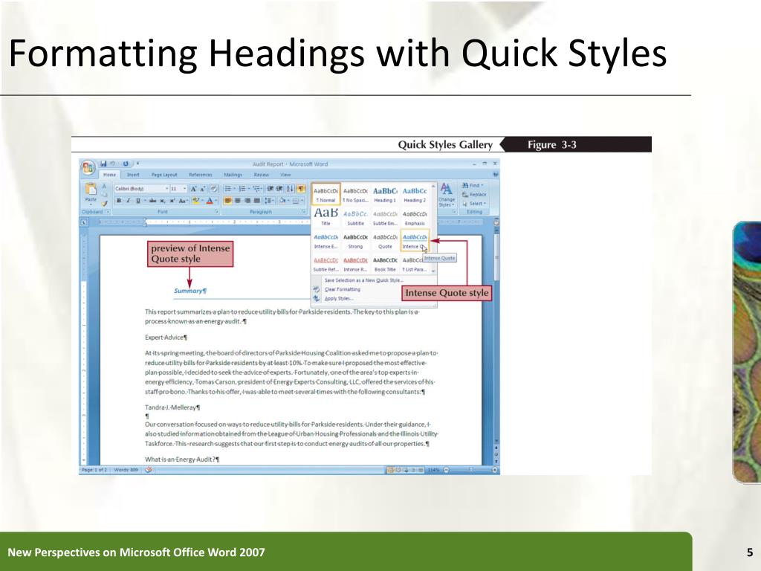Apply the Heading 1 quick style
The height and width of the screenshot is (571, 761).
pyautogui.click(x=386, y=195)
